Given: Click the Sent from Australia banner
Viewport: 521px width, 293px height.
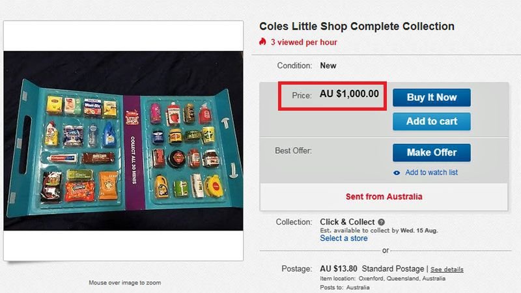Looking at the screenshot, I should [x=384, y=197].
